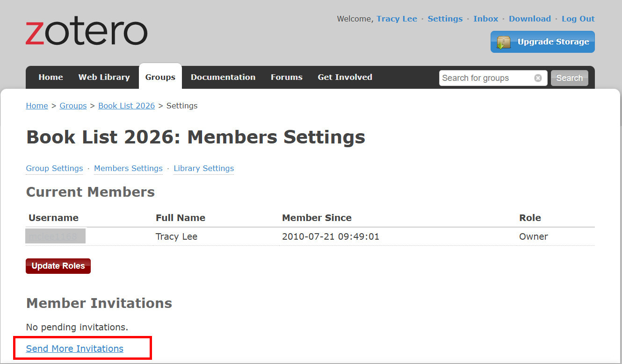Open the Tracy Lee profile link
The height and width of the screenshot is (364, 622).
point(397,19)
